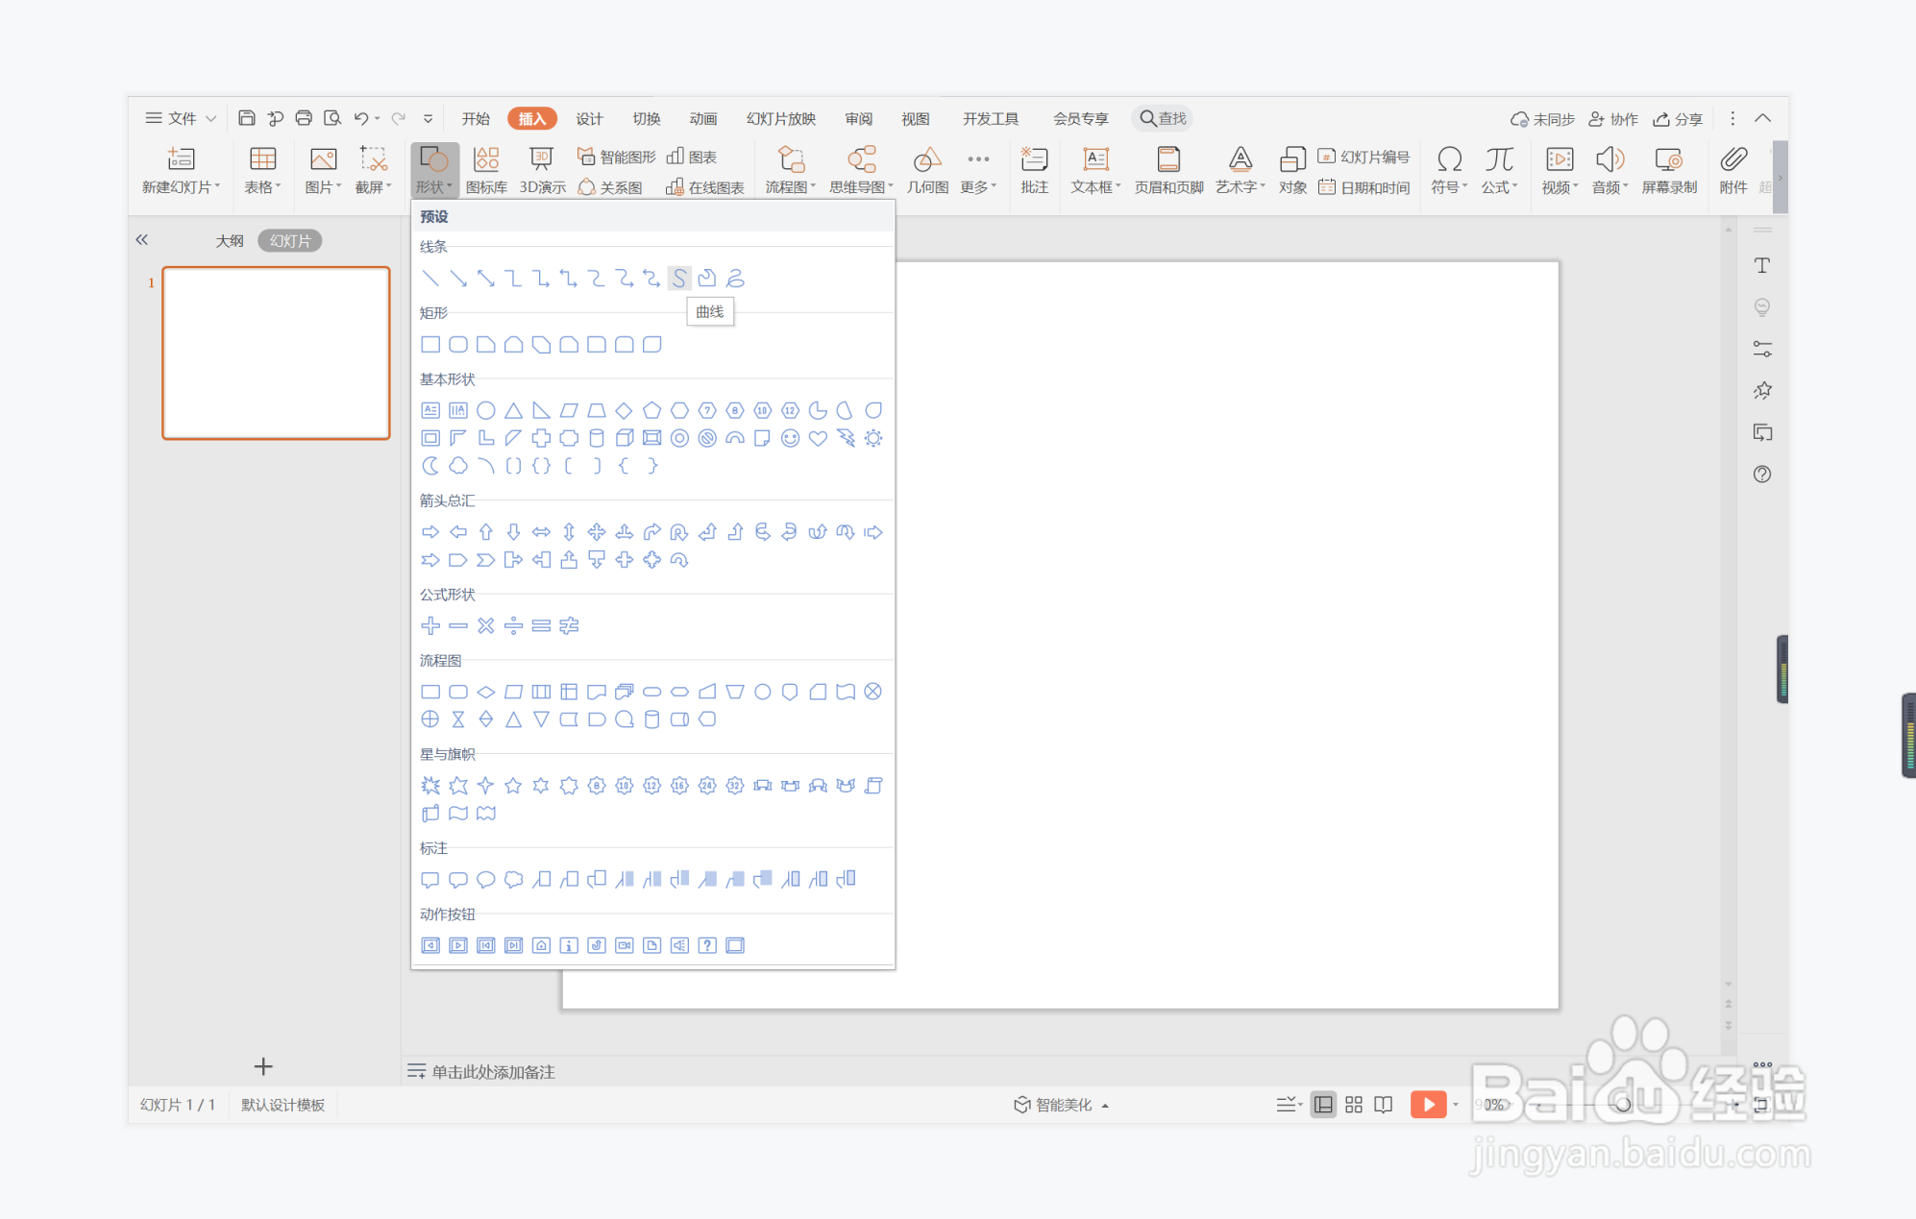This screenshot has height=1219, width=1916.
Task: Click the 查找 search button
Action: [x=1163, y=118]
